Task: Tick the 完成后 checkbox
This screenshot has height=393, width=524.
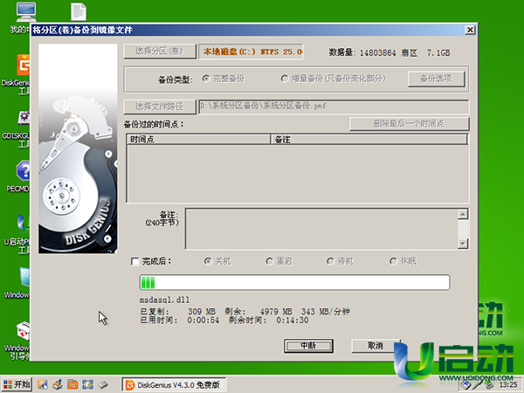Action: [x=134, y=261]
